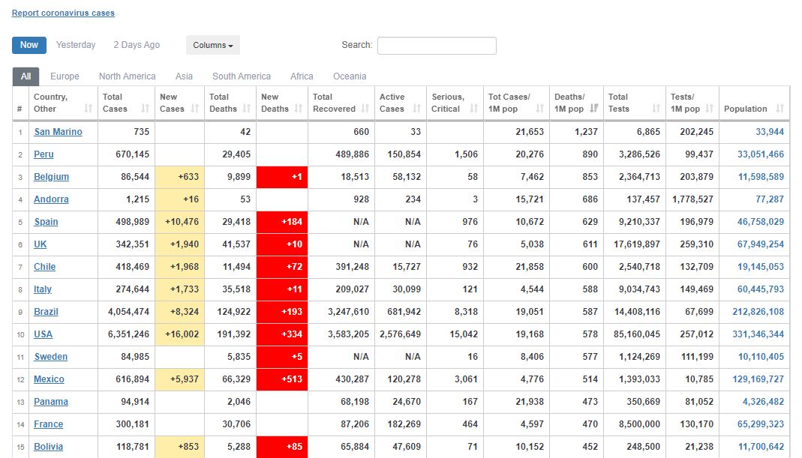Open the France country page
Viewport: 802px width, 458px height.
point(49,424)
